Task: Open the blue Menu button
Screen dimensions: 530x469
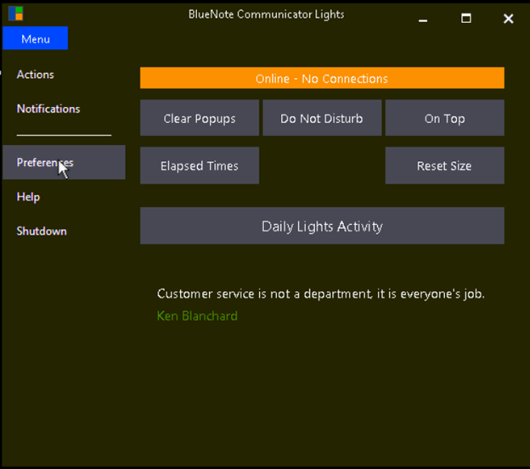Action: coord(35,39)
